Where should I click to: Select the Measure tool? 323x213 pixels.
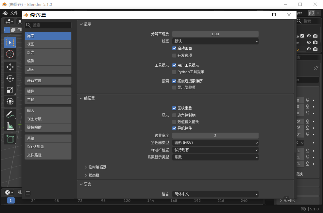click(x=10, y=126)
